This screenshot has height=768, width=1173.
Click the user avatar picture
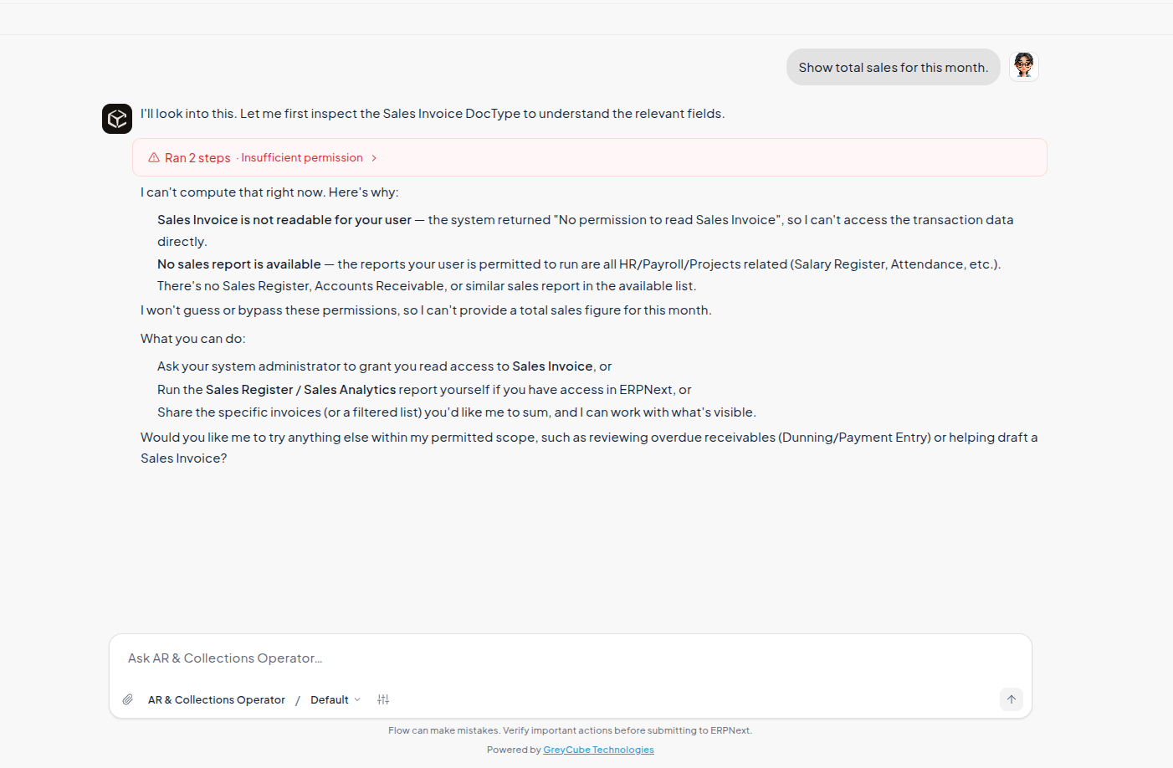(1024, 66)
